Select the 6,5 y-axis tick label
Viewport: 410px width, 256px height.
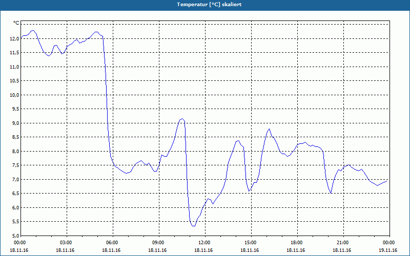[15, 194]
